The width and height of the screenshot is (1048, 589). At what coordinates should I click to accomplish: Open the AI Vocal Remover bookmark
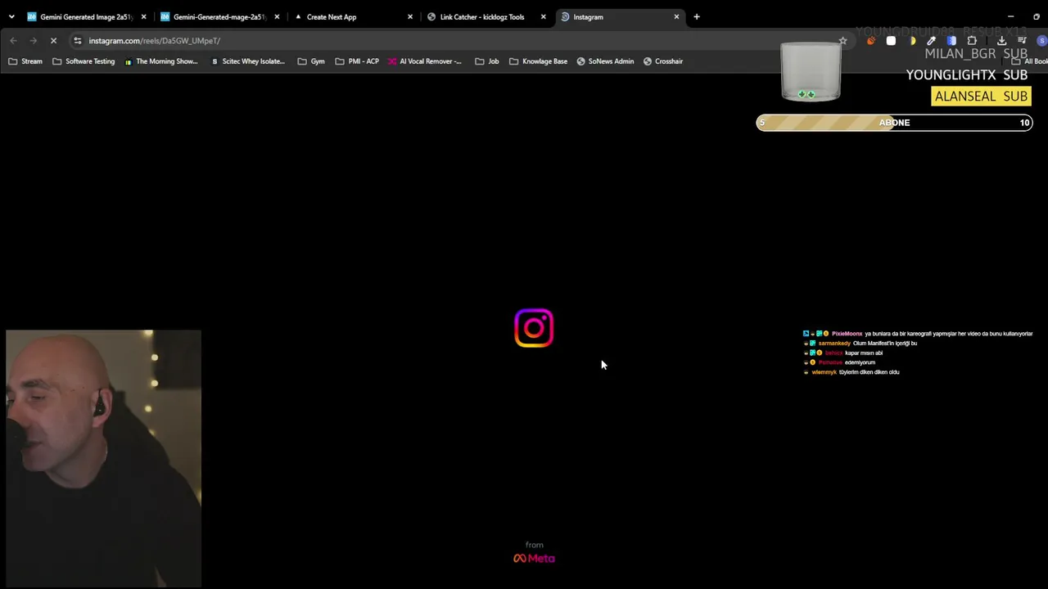(x=425, y=61)
